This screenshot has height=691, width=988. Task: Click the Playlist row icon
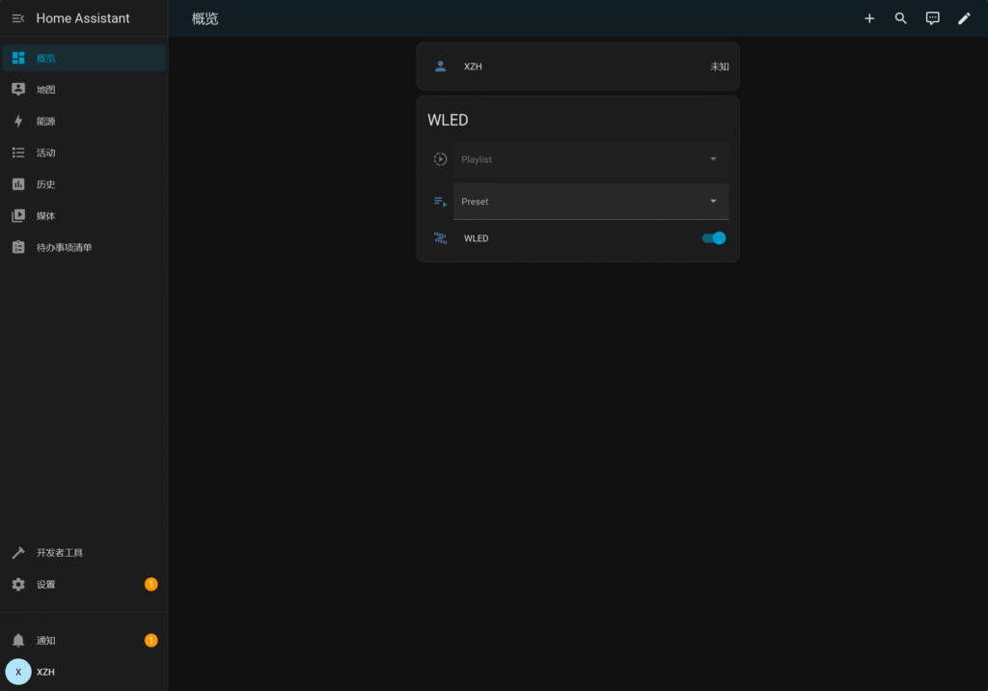[x=441, y=159]
